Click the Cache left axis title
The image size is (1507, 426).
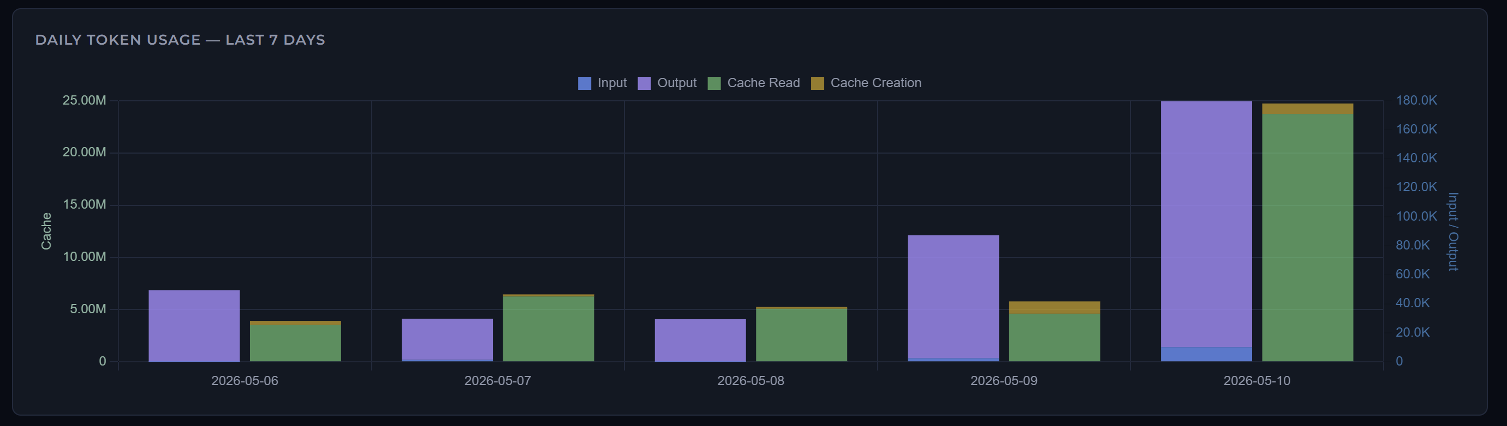46,231
